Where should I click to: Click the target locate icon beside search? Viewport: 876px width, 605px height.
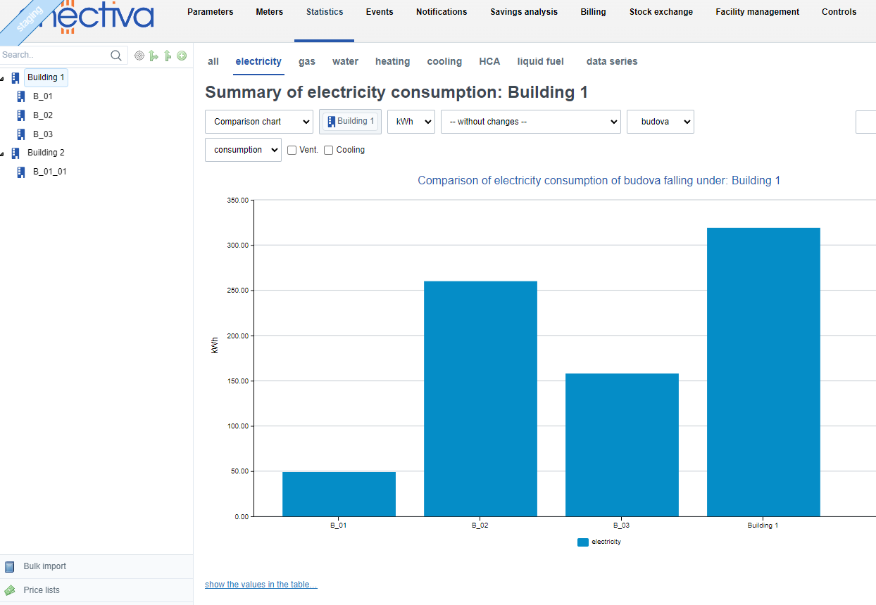139,56
